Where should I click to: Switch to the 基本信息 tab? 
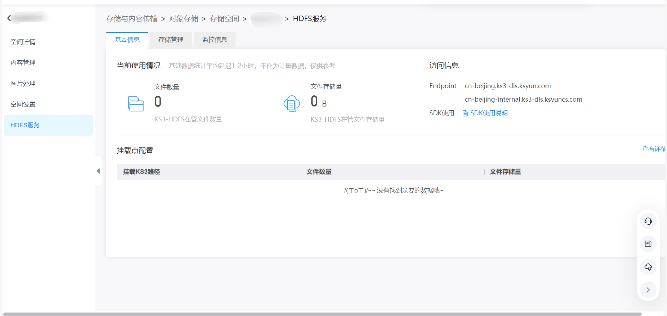(127, 40)
